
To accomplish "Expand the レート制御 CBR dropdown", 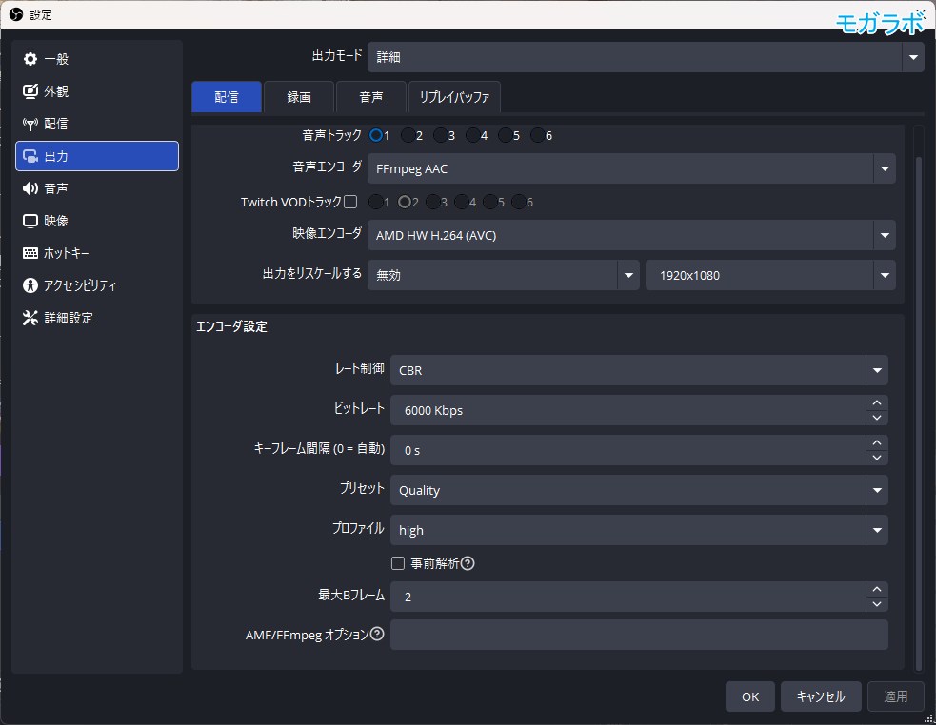I will tap(877, 370).
